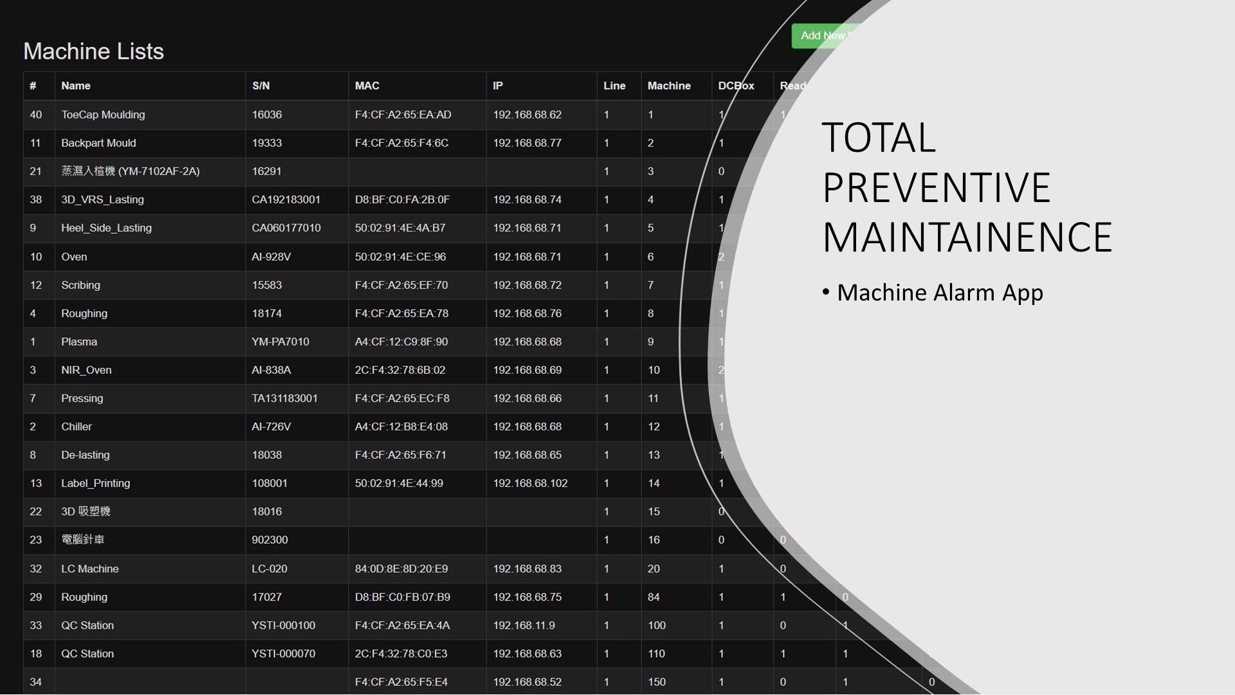
Task: Click the Machine Alarm App bullet text
Action: click(x=939, y=293)
